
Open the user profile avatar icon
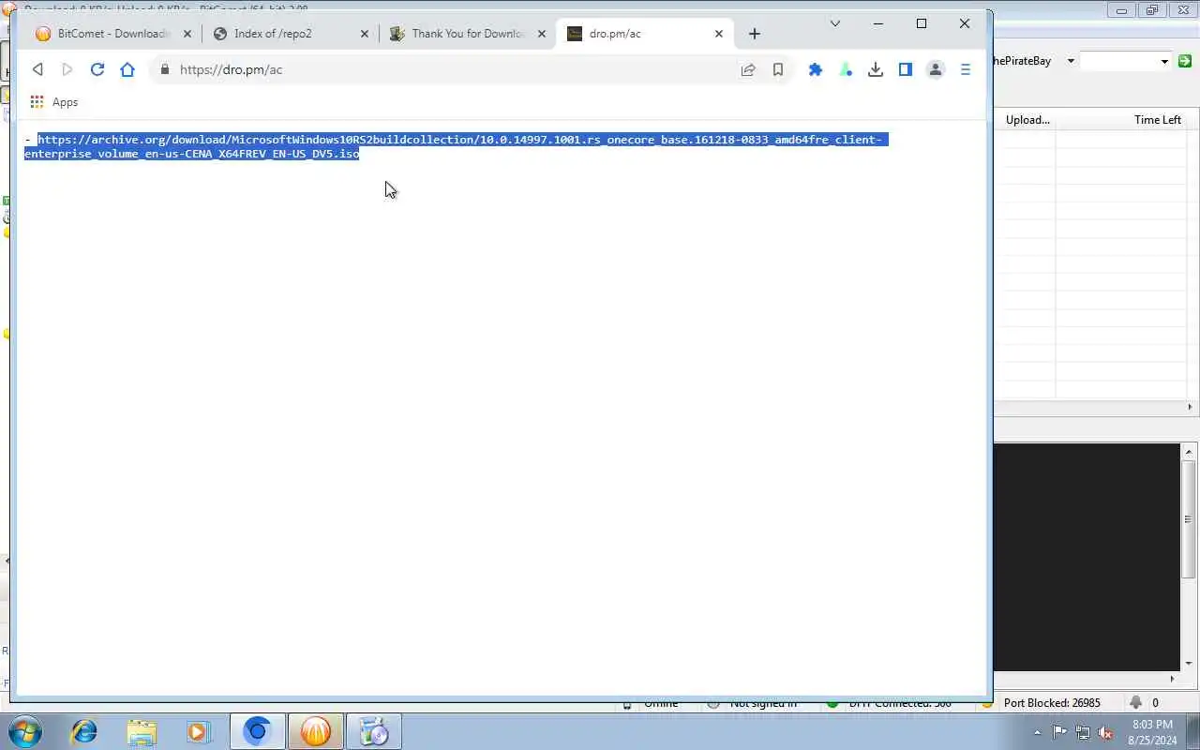click(x=936, y=69)
